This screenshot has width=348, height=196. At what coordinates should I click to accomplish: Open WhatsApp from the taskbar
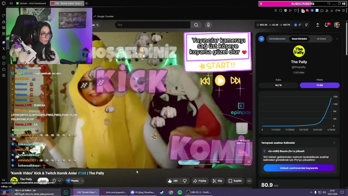click(x=66, y=192)
